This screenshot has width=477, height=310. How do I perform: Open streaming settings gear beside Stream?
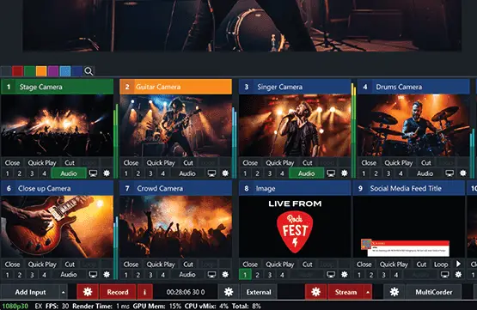[315, 292]
